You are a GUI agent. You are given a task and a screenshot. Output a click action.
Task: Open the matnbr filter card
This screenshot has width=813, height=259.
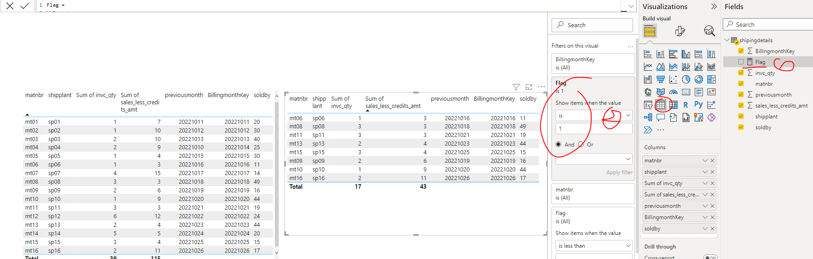click(593, 194)
